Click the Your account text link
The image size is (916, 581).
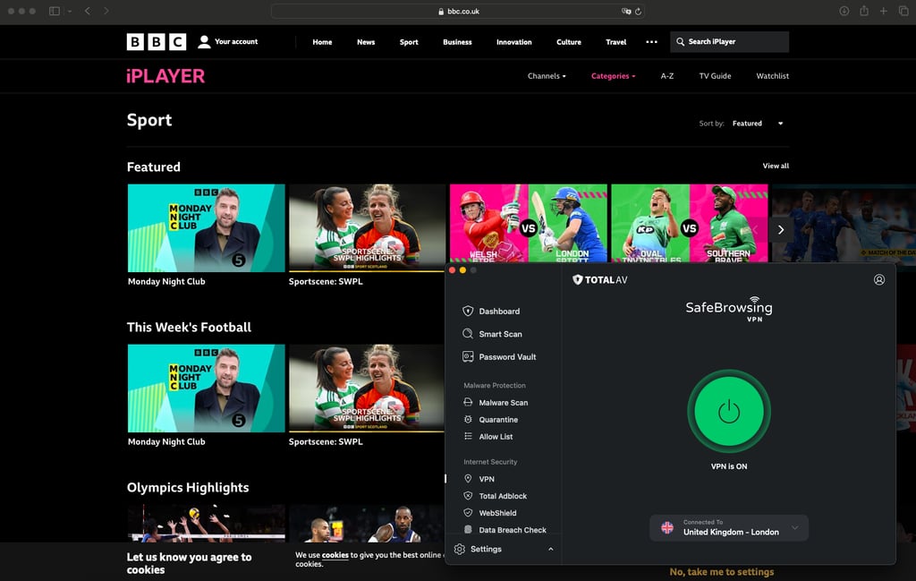tap(236, 41)
